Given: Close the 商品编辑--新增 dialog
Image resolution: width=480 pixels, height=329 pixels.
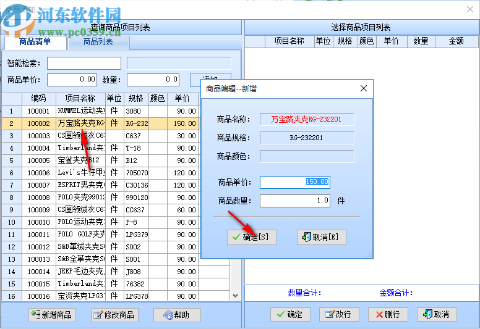Looking at the screenshot, I should pyautogui.click(x=363, y=89).
